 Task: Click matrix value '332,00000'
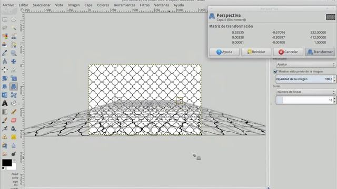click(318, 33)
